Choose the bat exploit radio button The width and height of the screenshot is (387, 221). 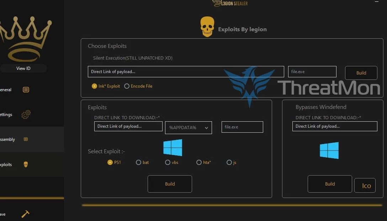click(138, 162)
